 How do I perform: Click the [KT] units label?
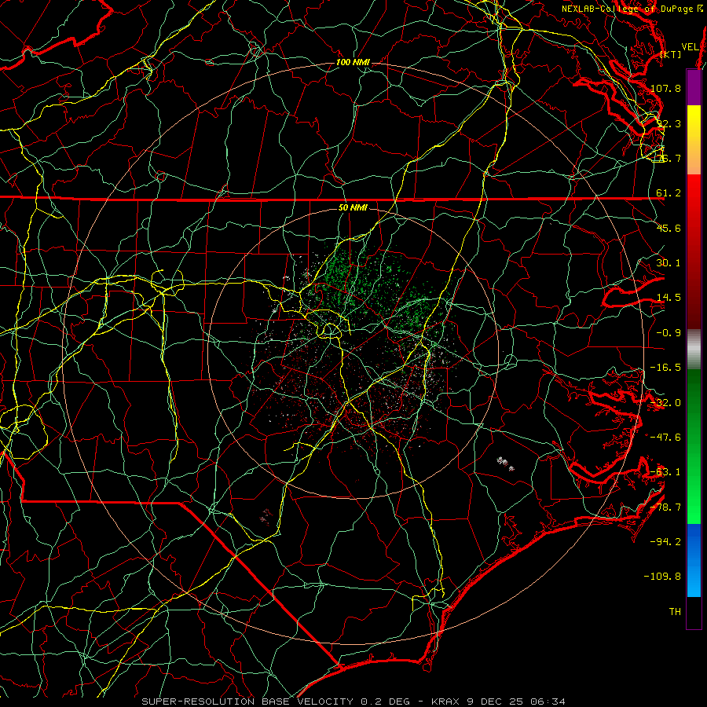coord(671,54)
